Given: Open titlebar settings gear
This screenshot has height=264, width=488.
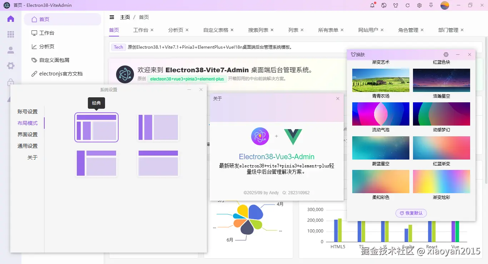Looking at the screenshot, I should coord(419,5).
